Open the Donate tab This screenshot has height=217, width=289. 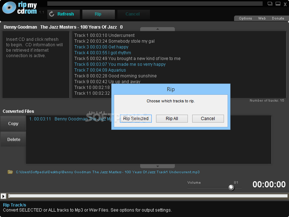coord(278,18)
